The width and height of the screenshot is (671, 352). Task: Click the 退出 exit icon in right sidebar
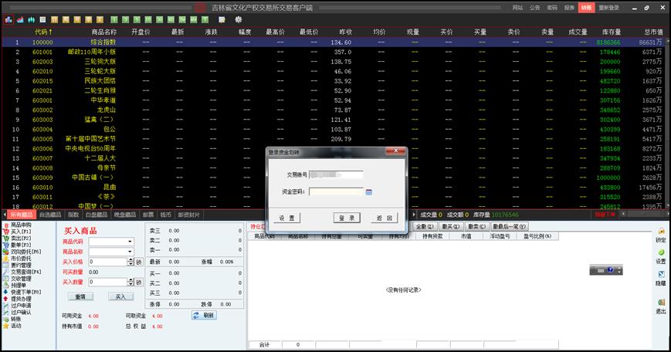pyautogui.click(x=660, y=306)
